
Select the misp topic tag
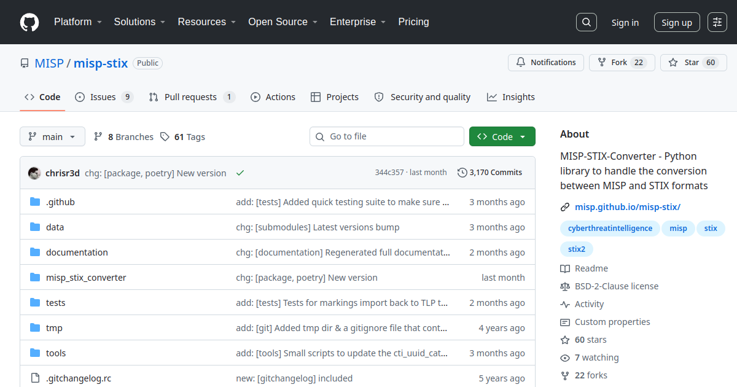(x=678, y=229)
